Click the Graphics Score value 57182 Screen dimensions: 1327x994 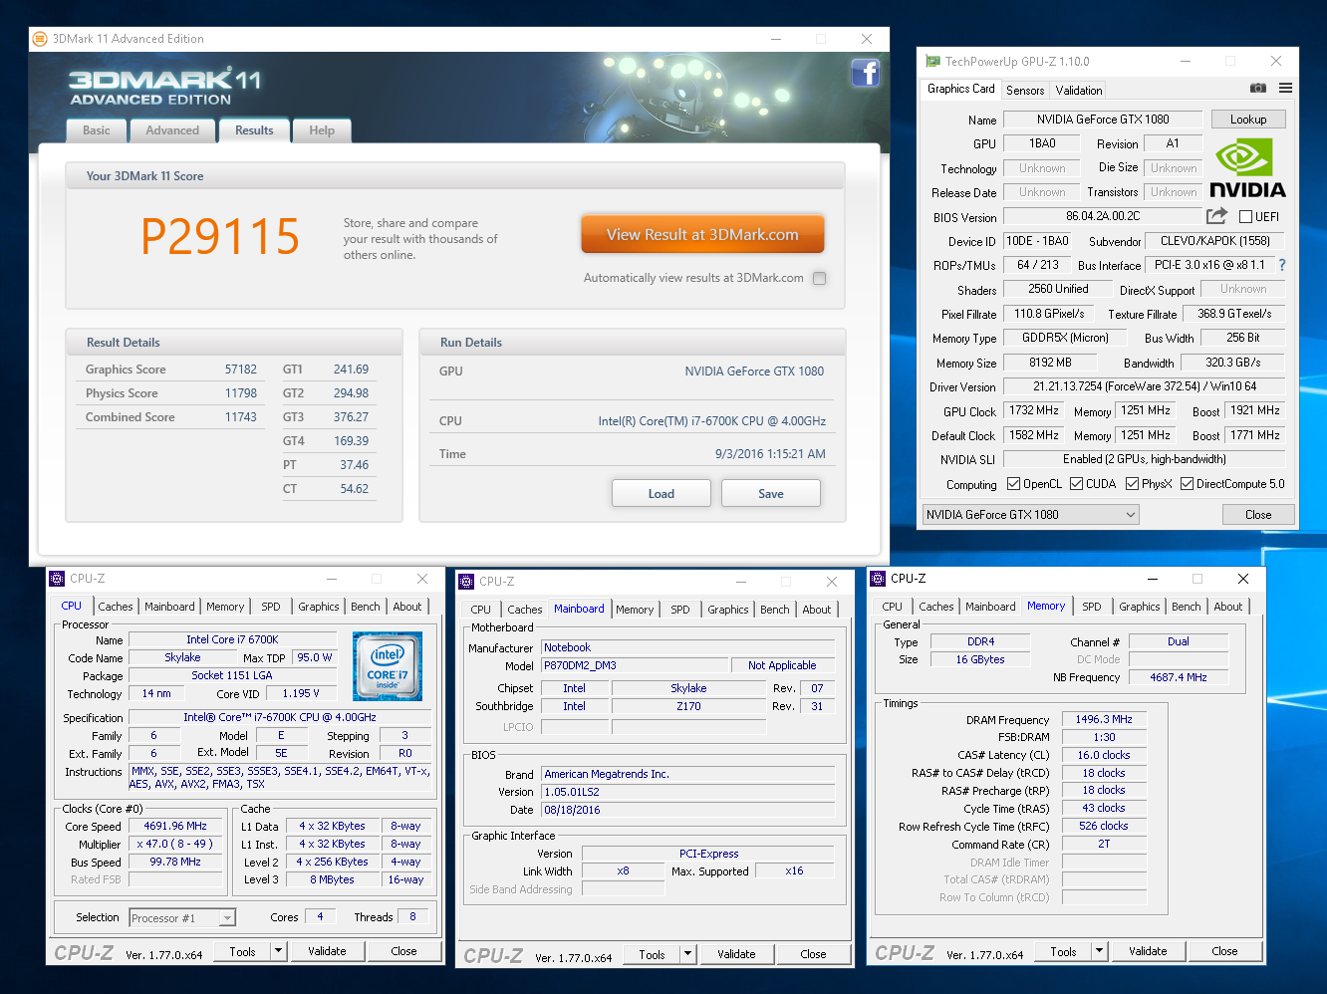pyautogui.click(x=240, y=370)
